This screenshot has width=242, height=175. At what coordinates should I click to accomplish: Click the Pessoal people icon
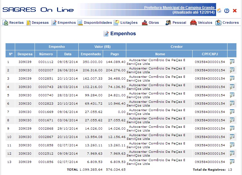point(168,23)
